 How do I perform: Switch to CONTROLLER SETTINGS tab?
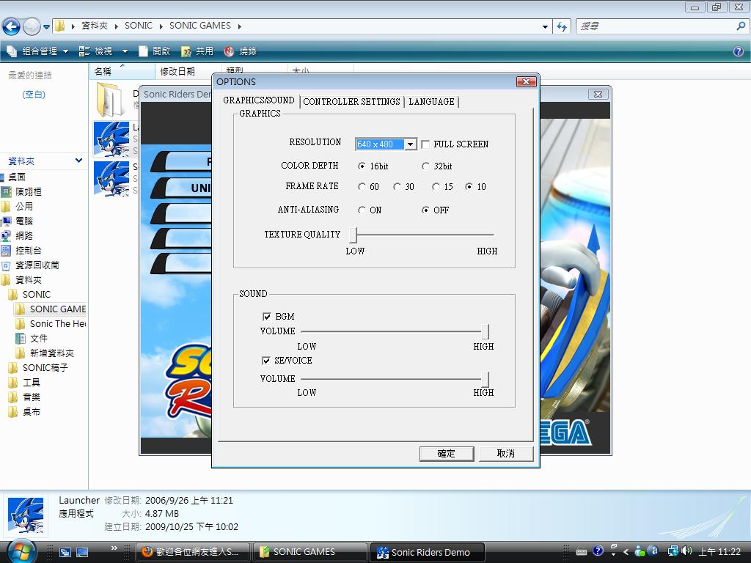pyautogui.click(x=351, y=102)
